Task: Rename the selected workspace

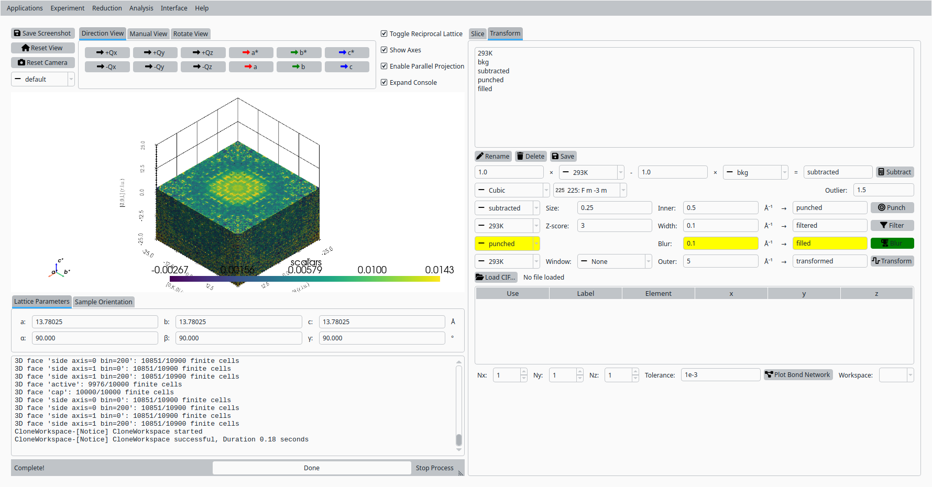Action: click(493, 156)
